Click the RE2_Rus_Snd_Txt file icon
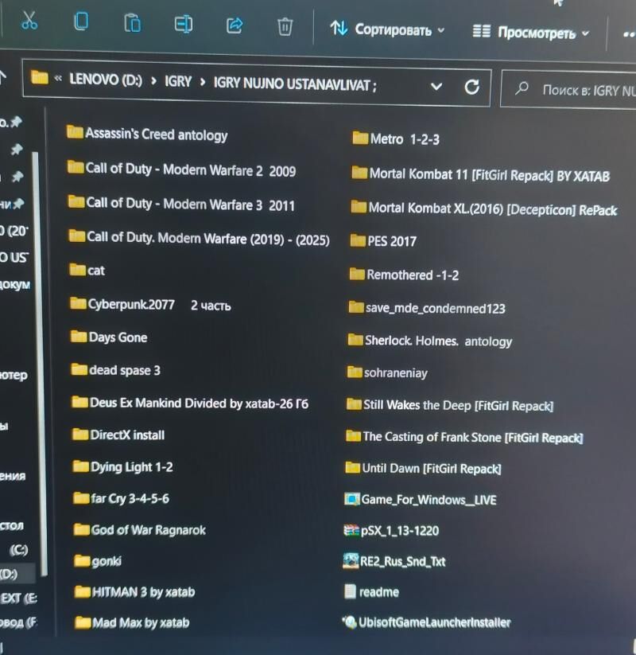Screen dimensions: 636x655 350,560
